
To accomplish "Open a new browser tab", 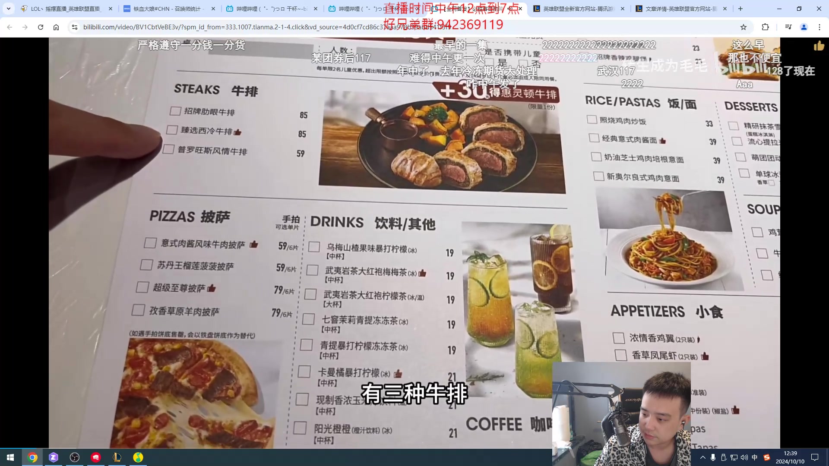I will click(740, 9).
